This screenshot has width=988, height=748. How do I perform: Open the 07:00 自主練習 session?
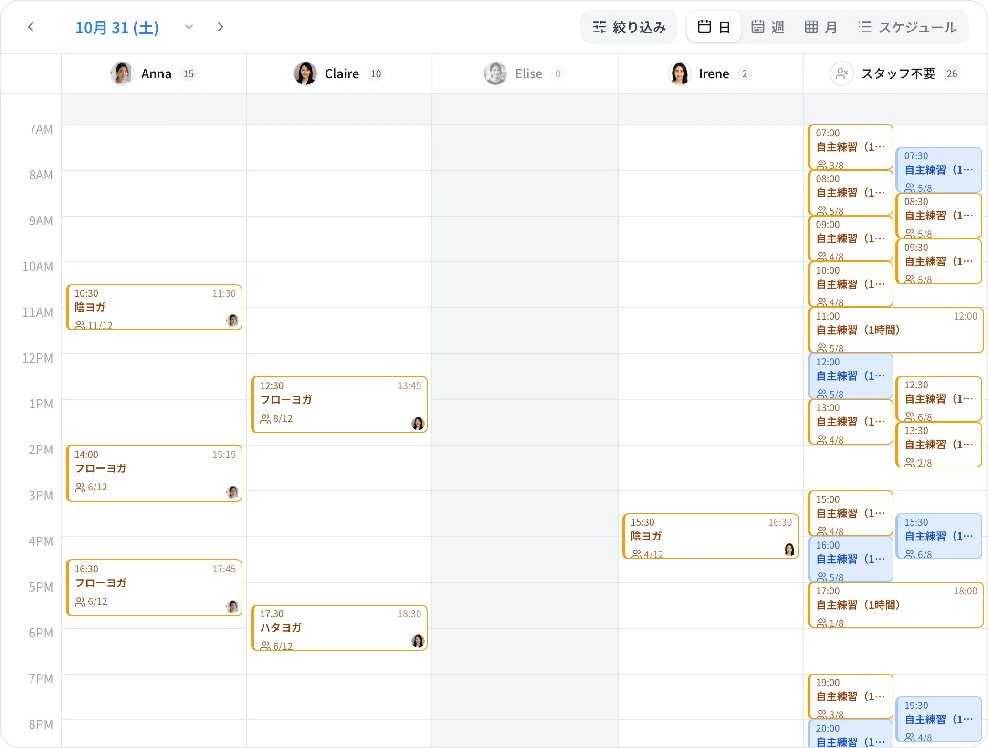point(851,147)
